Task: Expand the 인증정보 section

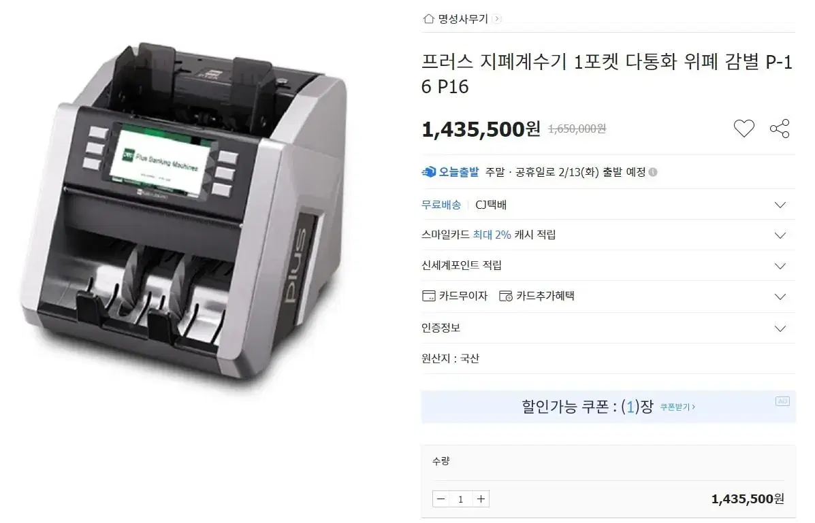Action: [x=608, y=328]
